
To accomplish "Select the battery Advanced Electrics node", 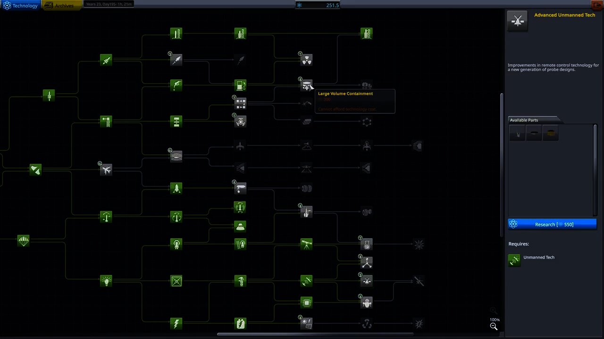I will pos(240,323).
